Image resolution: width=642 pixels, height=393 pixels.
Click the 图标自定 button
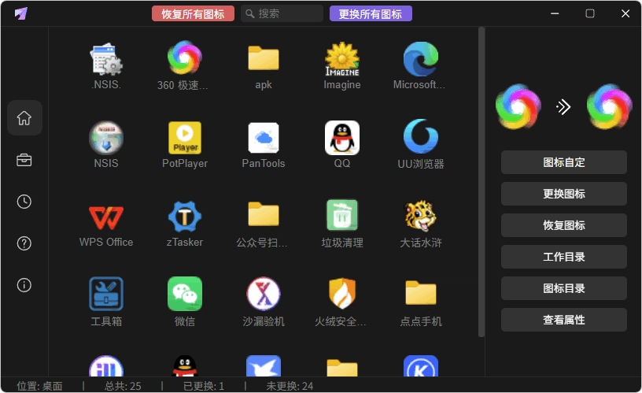coord(564,162)
